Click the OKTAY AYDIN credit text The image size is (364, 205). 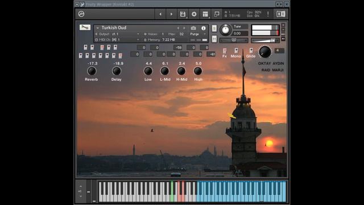(271, 63)
